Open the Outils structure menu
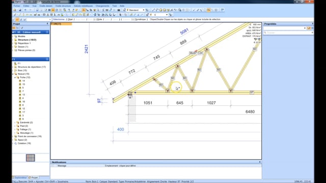This screenshot has height=183, width=326. click(x=63, y=6)
